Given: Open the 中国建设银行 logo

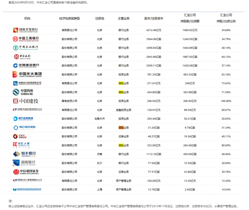Looking at the screenshot, I should [x=26, y=65].
